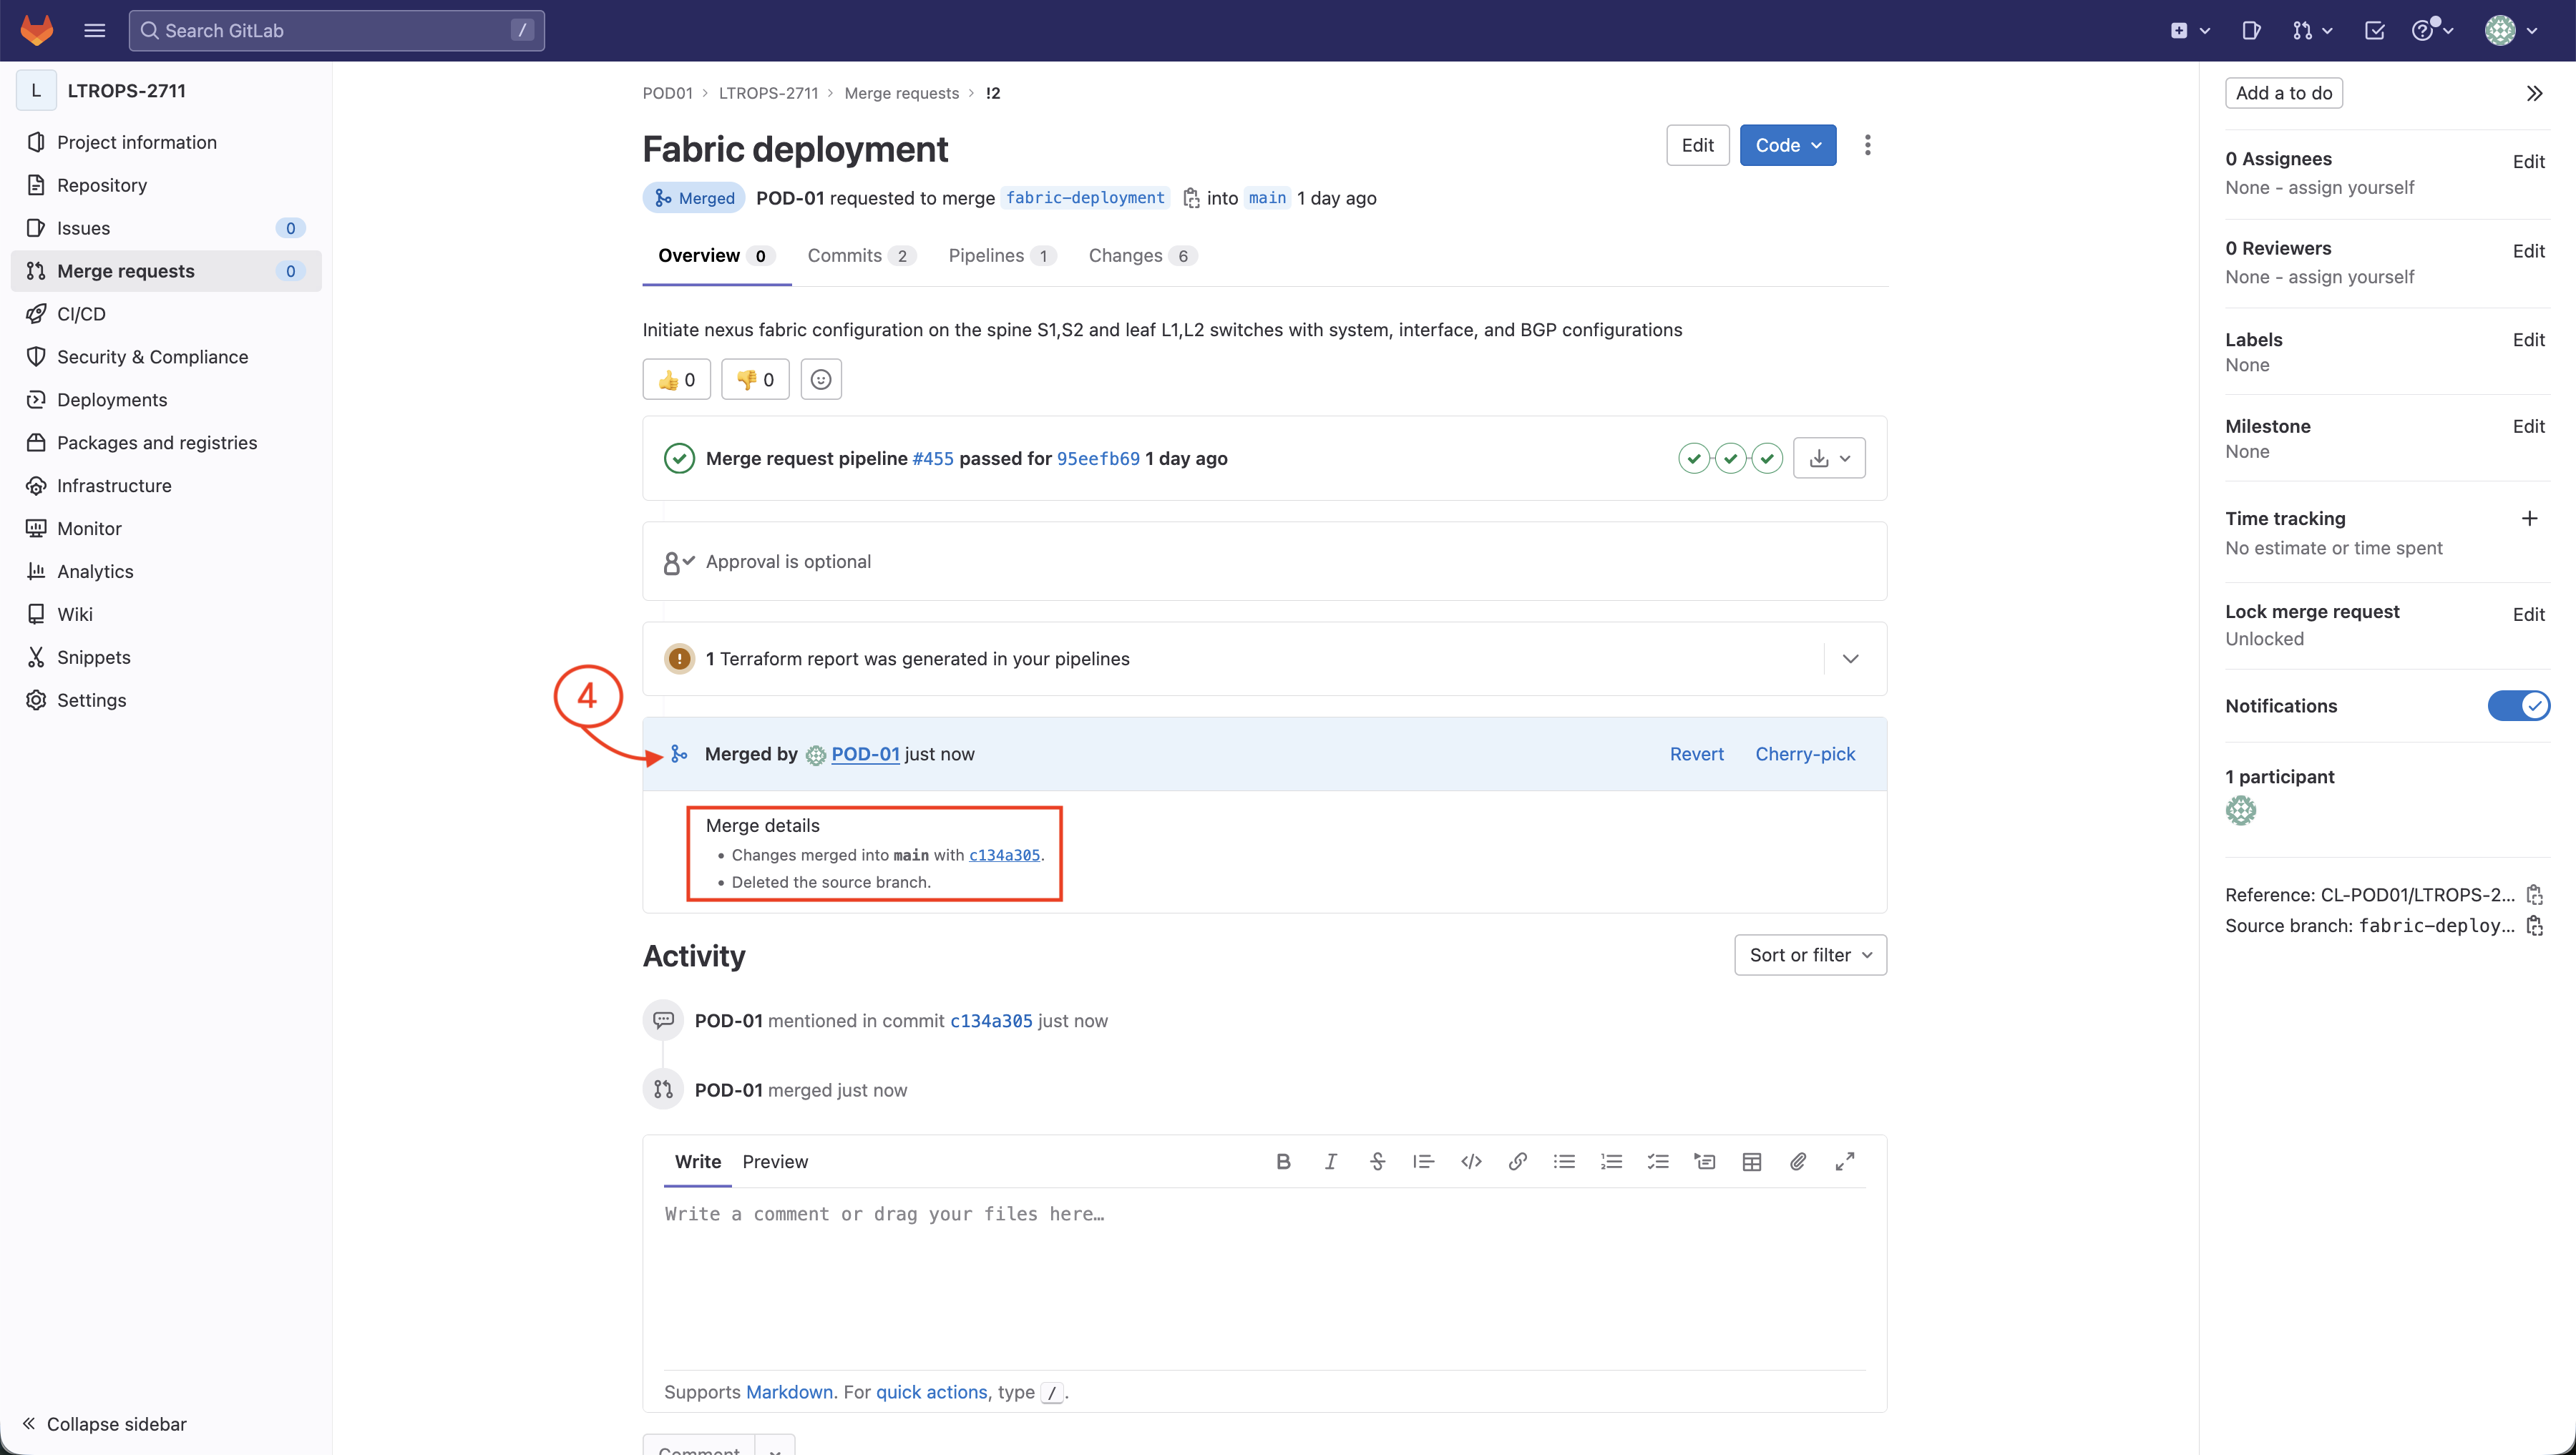Open full screen editor mode icon
Viewport: 2576px width, 1455px height.
click(1845, 1161)
